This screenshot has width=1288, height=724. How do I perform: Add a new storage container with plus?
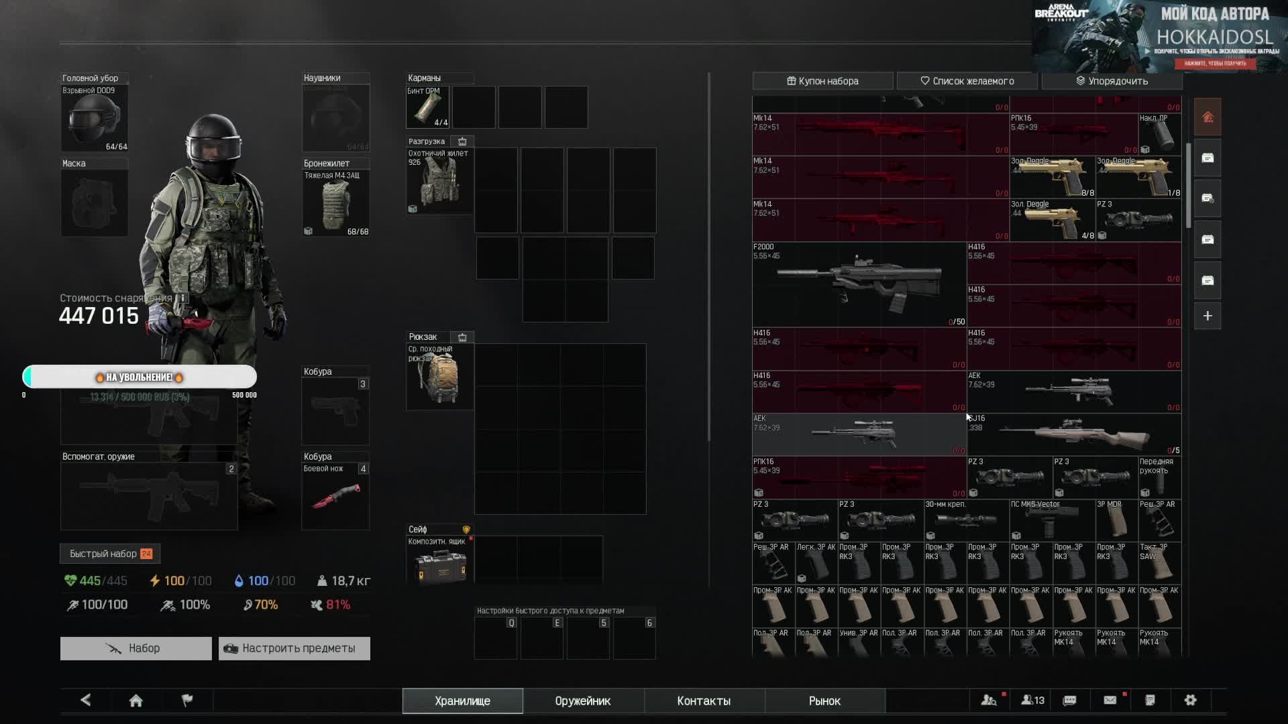(x=1207, y=316)
